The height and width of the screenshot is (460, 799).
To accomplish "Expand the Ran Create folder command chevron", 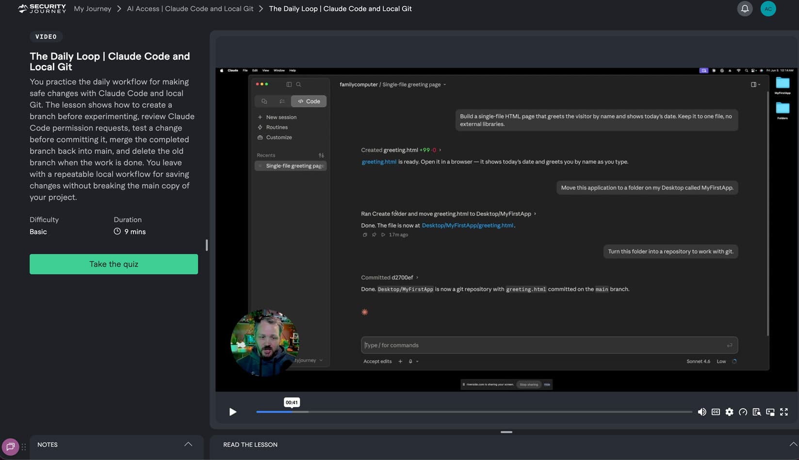I will point(535,214).
